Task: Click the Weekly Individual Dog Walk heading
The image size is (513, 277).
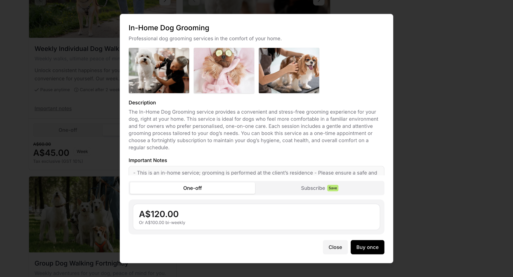Action: 77,49
